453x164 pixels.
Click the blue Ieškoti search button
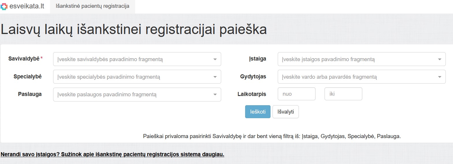coord(258,112)
